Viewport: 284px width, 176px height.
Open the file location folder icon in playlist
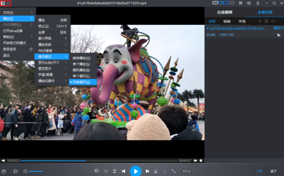(279, 35)
